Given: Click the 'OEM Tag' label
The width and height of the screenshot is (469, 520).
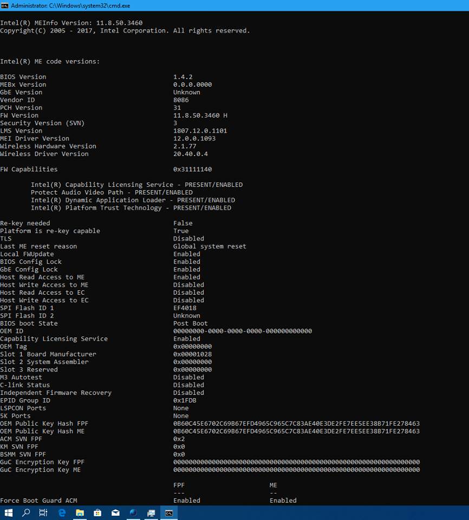Looking at the screenshot, I should pyautogui.click(x=14, y=347).
